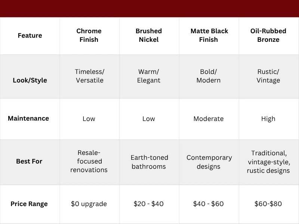Select the Best For row label
This screenshot has height=224, width=299.
[29, 161]
